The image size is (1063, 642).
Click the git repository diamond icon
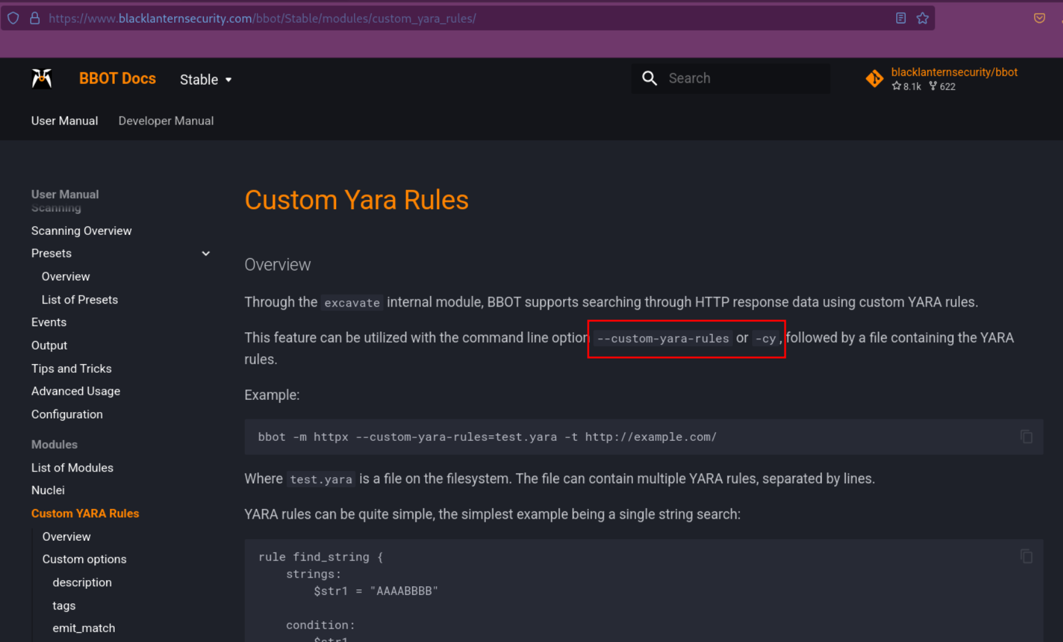tap(874, 78)
